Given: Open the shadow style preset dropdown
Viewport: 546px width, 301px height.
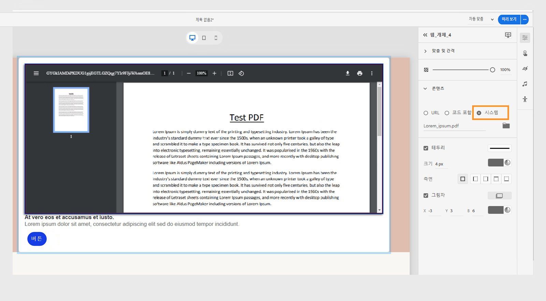Looking at the screenshot, I should 499,195.
